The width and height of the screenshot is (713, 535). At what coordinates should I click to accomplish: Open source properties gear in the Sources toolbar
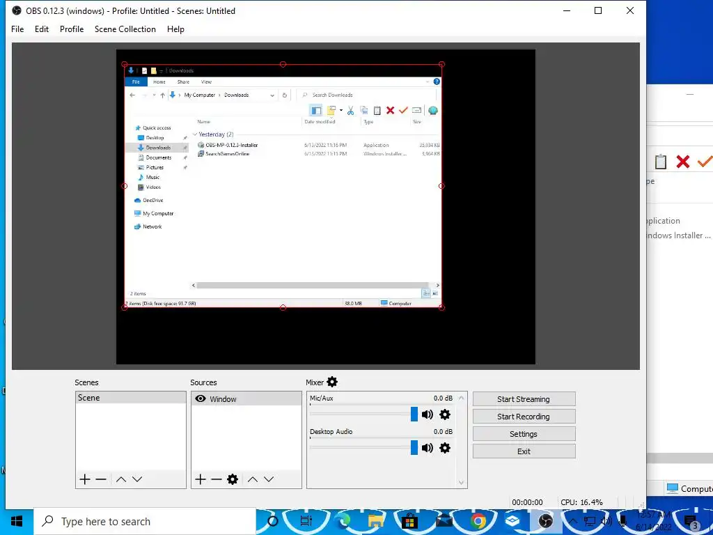pyautogui.click(x=233, y=479)
